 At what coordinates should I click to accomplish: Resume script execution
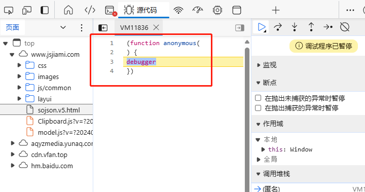point(262,27)
